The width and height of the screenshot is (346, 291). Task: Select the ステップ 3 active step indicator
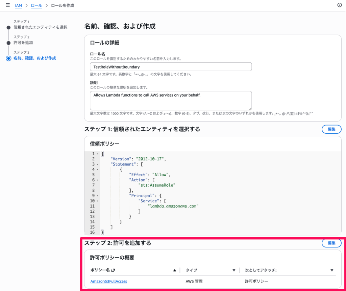coord(8,58)
